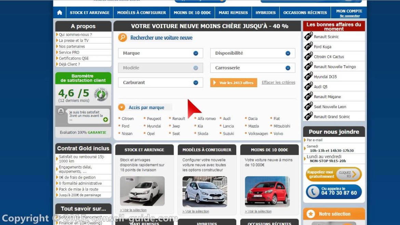Open Nos partenaires link
The height and width of the screenshot is (225, 400).
72,47
